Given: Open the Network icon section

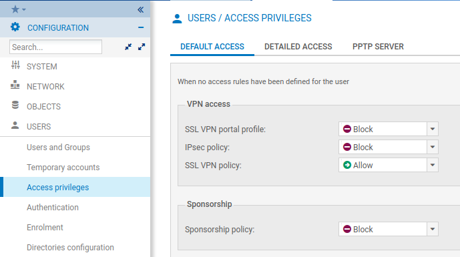Looking at the screenshot, I should tap(15, 85).
